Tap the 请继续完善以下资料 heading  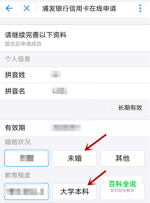tap(36, 35)
